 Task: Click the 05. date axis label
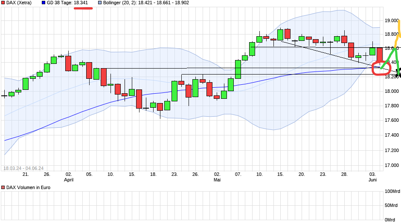89,174
